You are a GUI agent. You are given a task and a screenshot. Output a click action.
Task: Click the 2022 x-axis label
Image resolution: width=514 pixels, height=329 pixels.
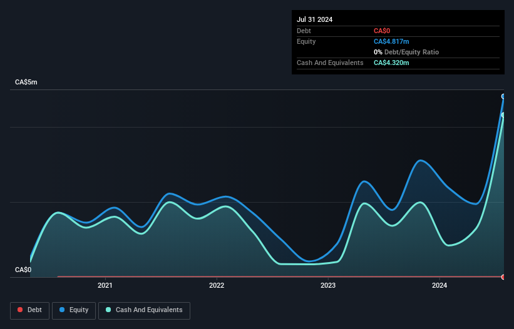click(x=217, y=285)
